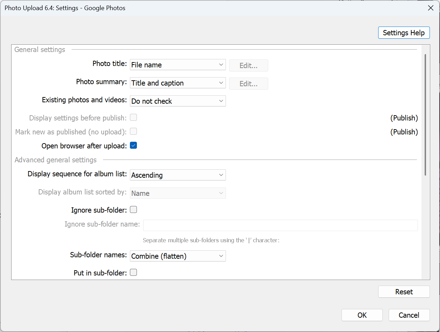This screenshot has height=332, width=440.
Task: Click Edit button beside Photo summary
Action: [248, 83]
